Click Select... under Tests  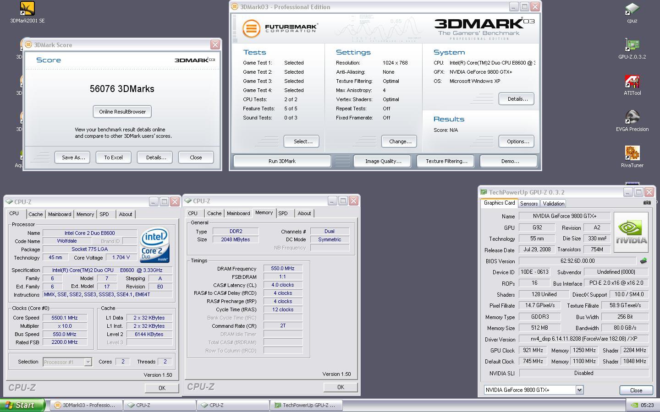[x=301, y=141]
